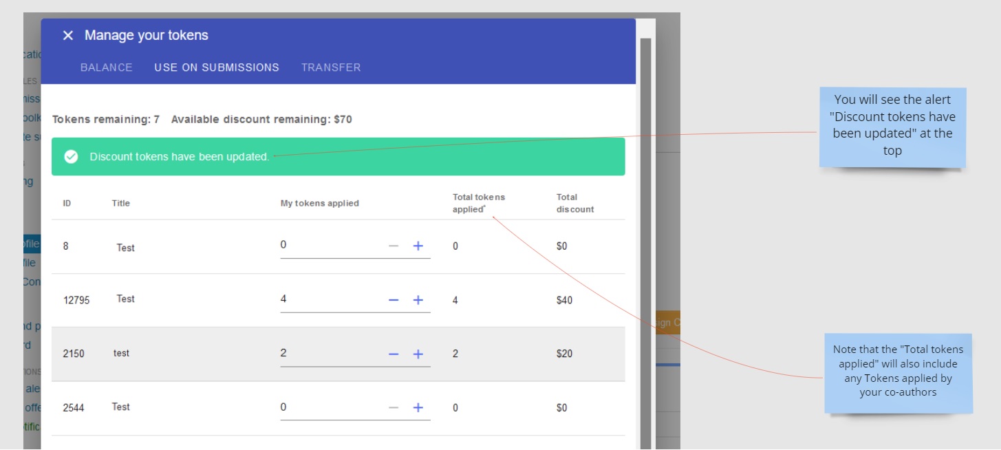This screenshot has width=1001, height=450.
Task: Increase tokens for submission 2544
Action: [418, 408]
